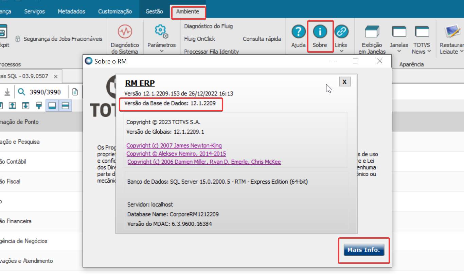Click the paint roller format icon
Viewport: 464px width, 278px height.
39,106
